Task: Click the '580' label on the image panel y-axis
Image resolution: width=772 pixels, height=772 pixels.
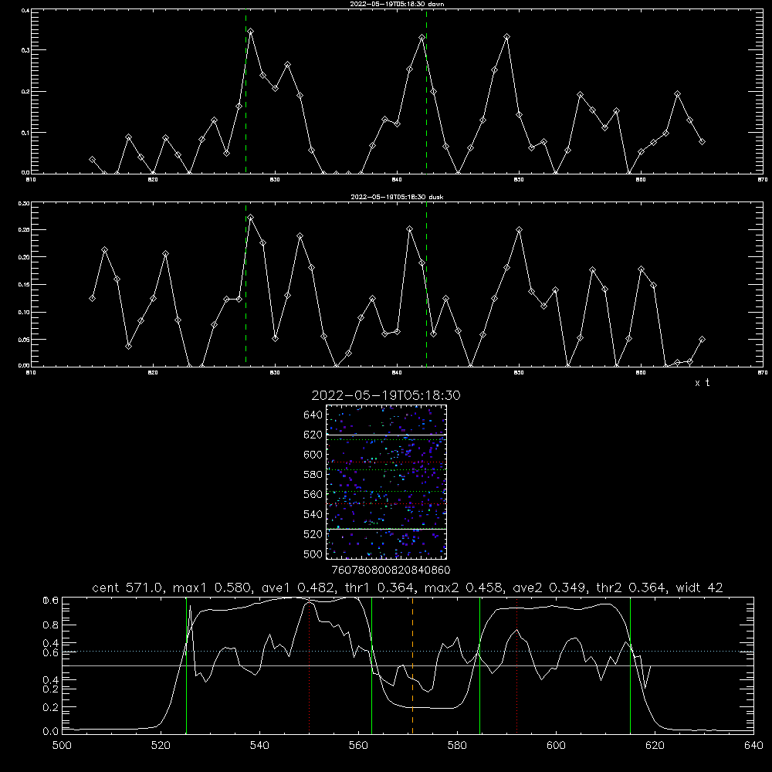Action: pos(313,475)
